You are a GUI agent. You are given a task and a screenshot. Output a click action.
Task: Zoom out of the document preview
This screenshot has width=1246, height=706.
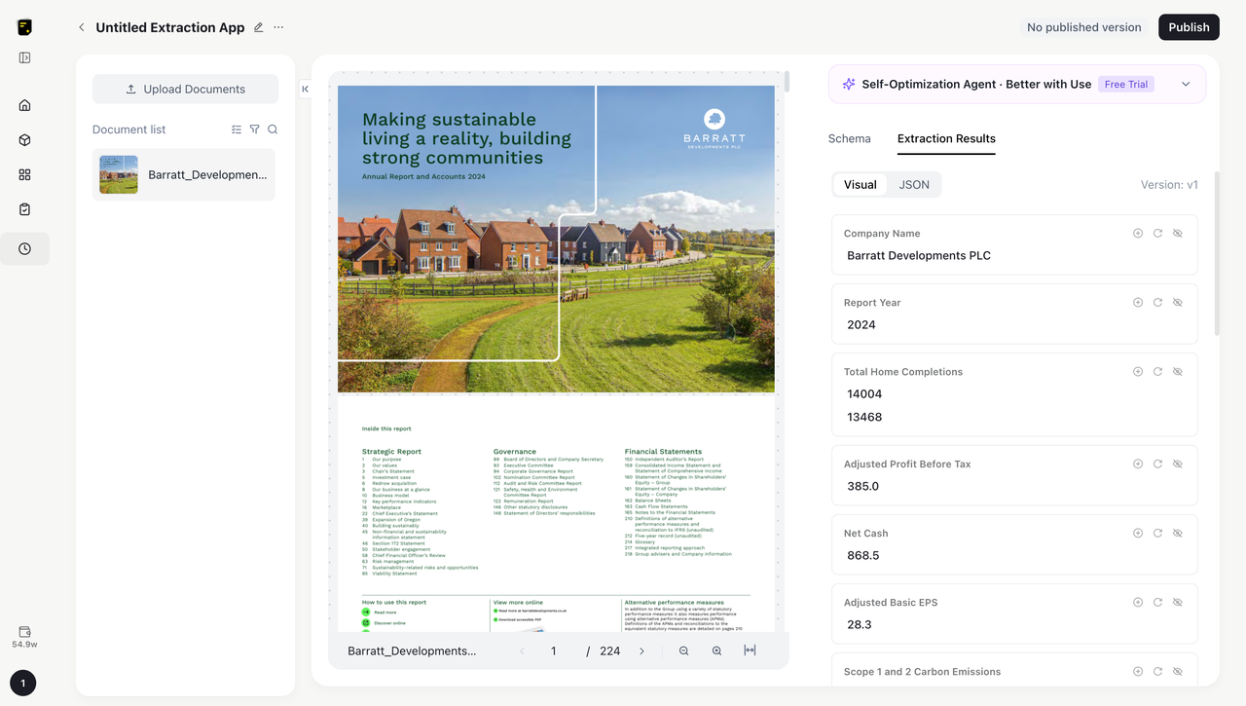pyautogui.click(x=684, y=650)
